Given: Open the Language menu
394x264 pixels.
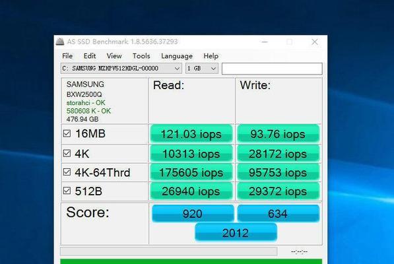Looking at the screenshot, I should click(177, 55).
